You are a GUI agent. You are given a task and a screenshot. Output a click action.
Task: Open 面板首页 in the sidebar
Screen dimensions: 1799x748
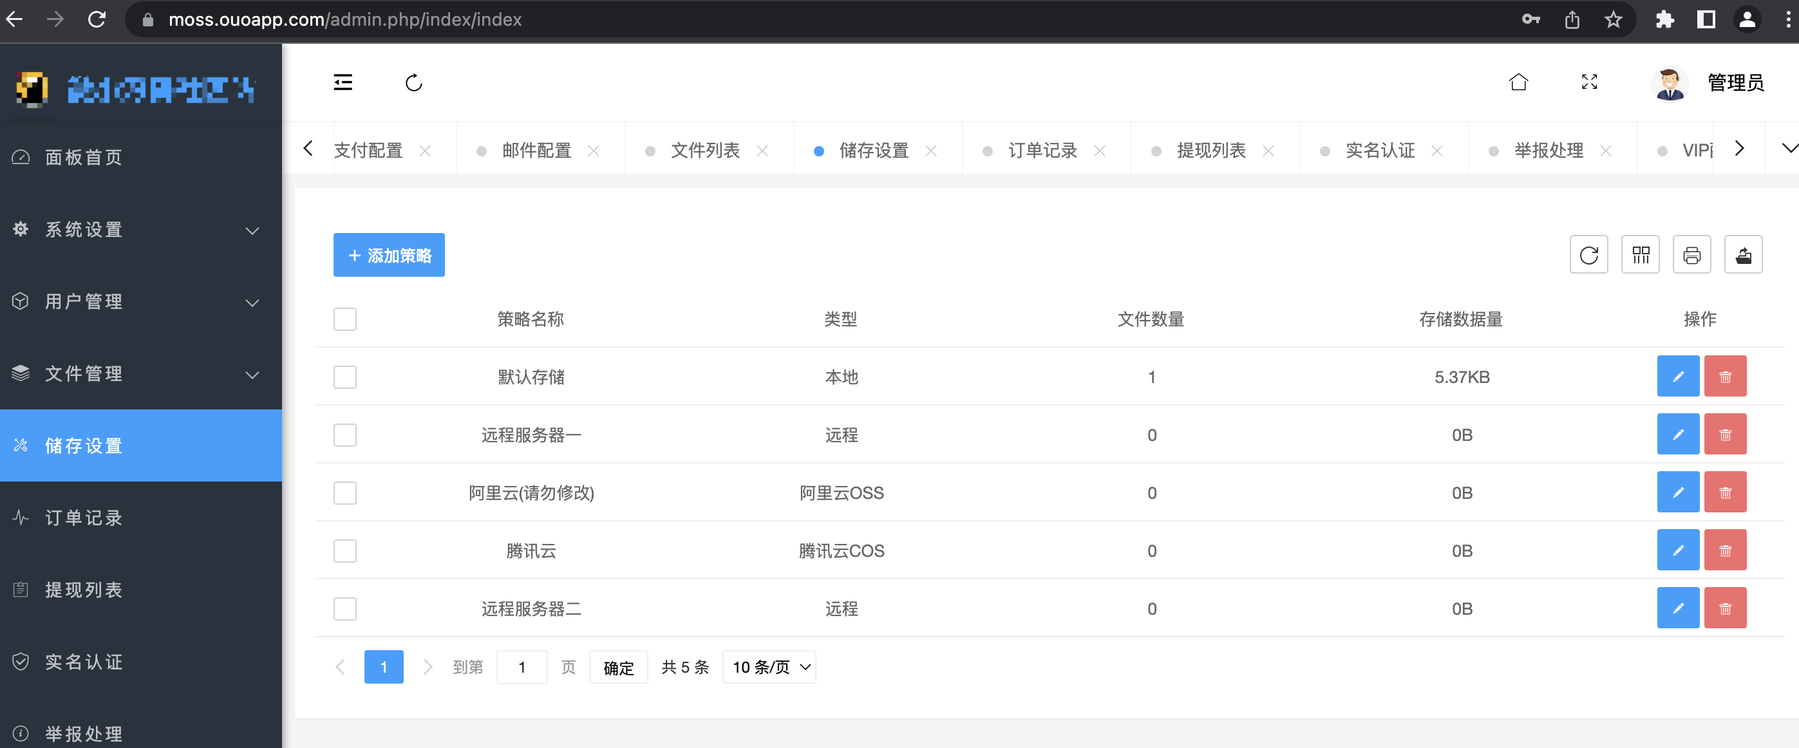click(x=140, y=157)
